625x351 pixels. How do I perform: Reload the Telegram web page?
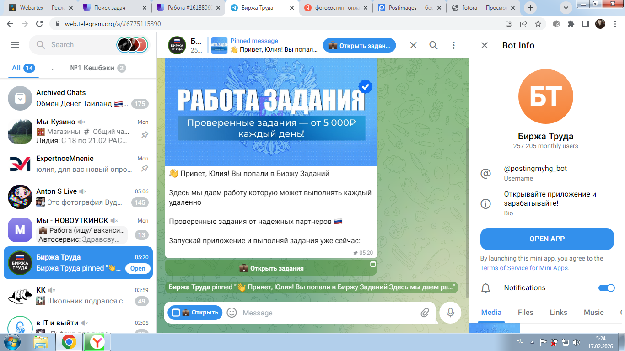click(39, 24)
